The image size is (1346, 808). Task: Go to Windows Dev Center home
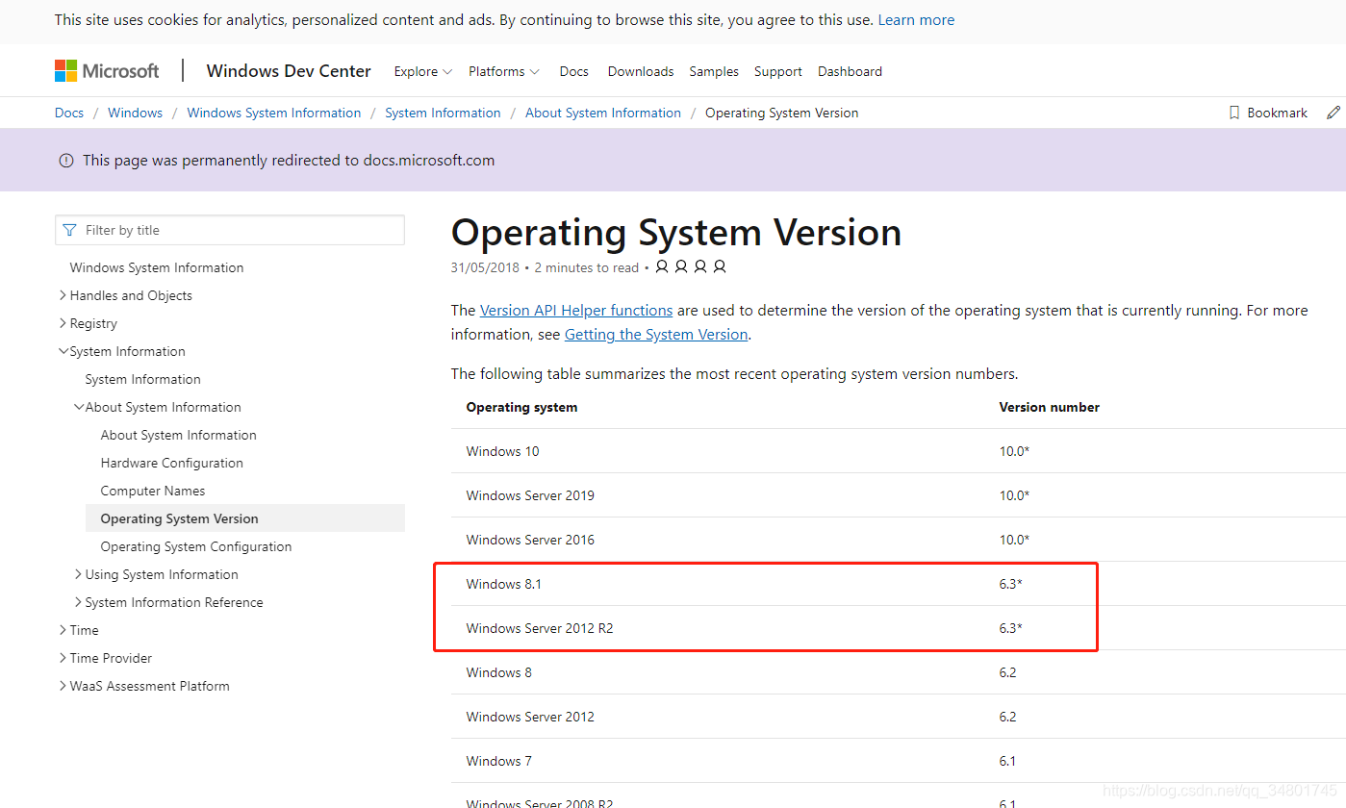(289, 71)
